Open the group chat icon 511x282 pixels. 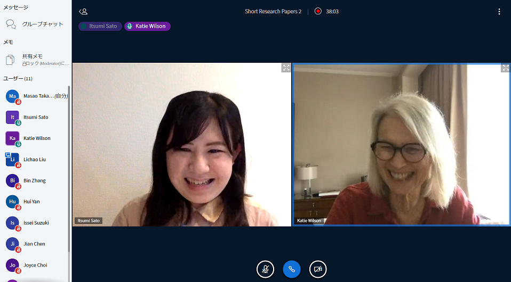(x=11, y=24)
